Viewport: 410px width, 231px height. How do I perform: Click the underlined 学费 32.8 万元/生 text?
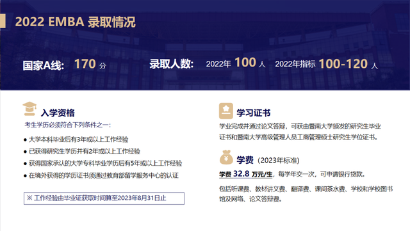pos(246,174)
